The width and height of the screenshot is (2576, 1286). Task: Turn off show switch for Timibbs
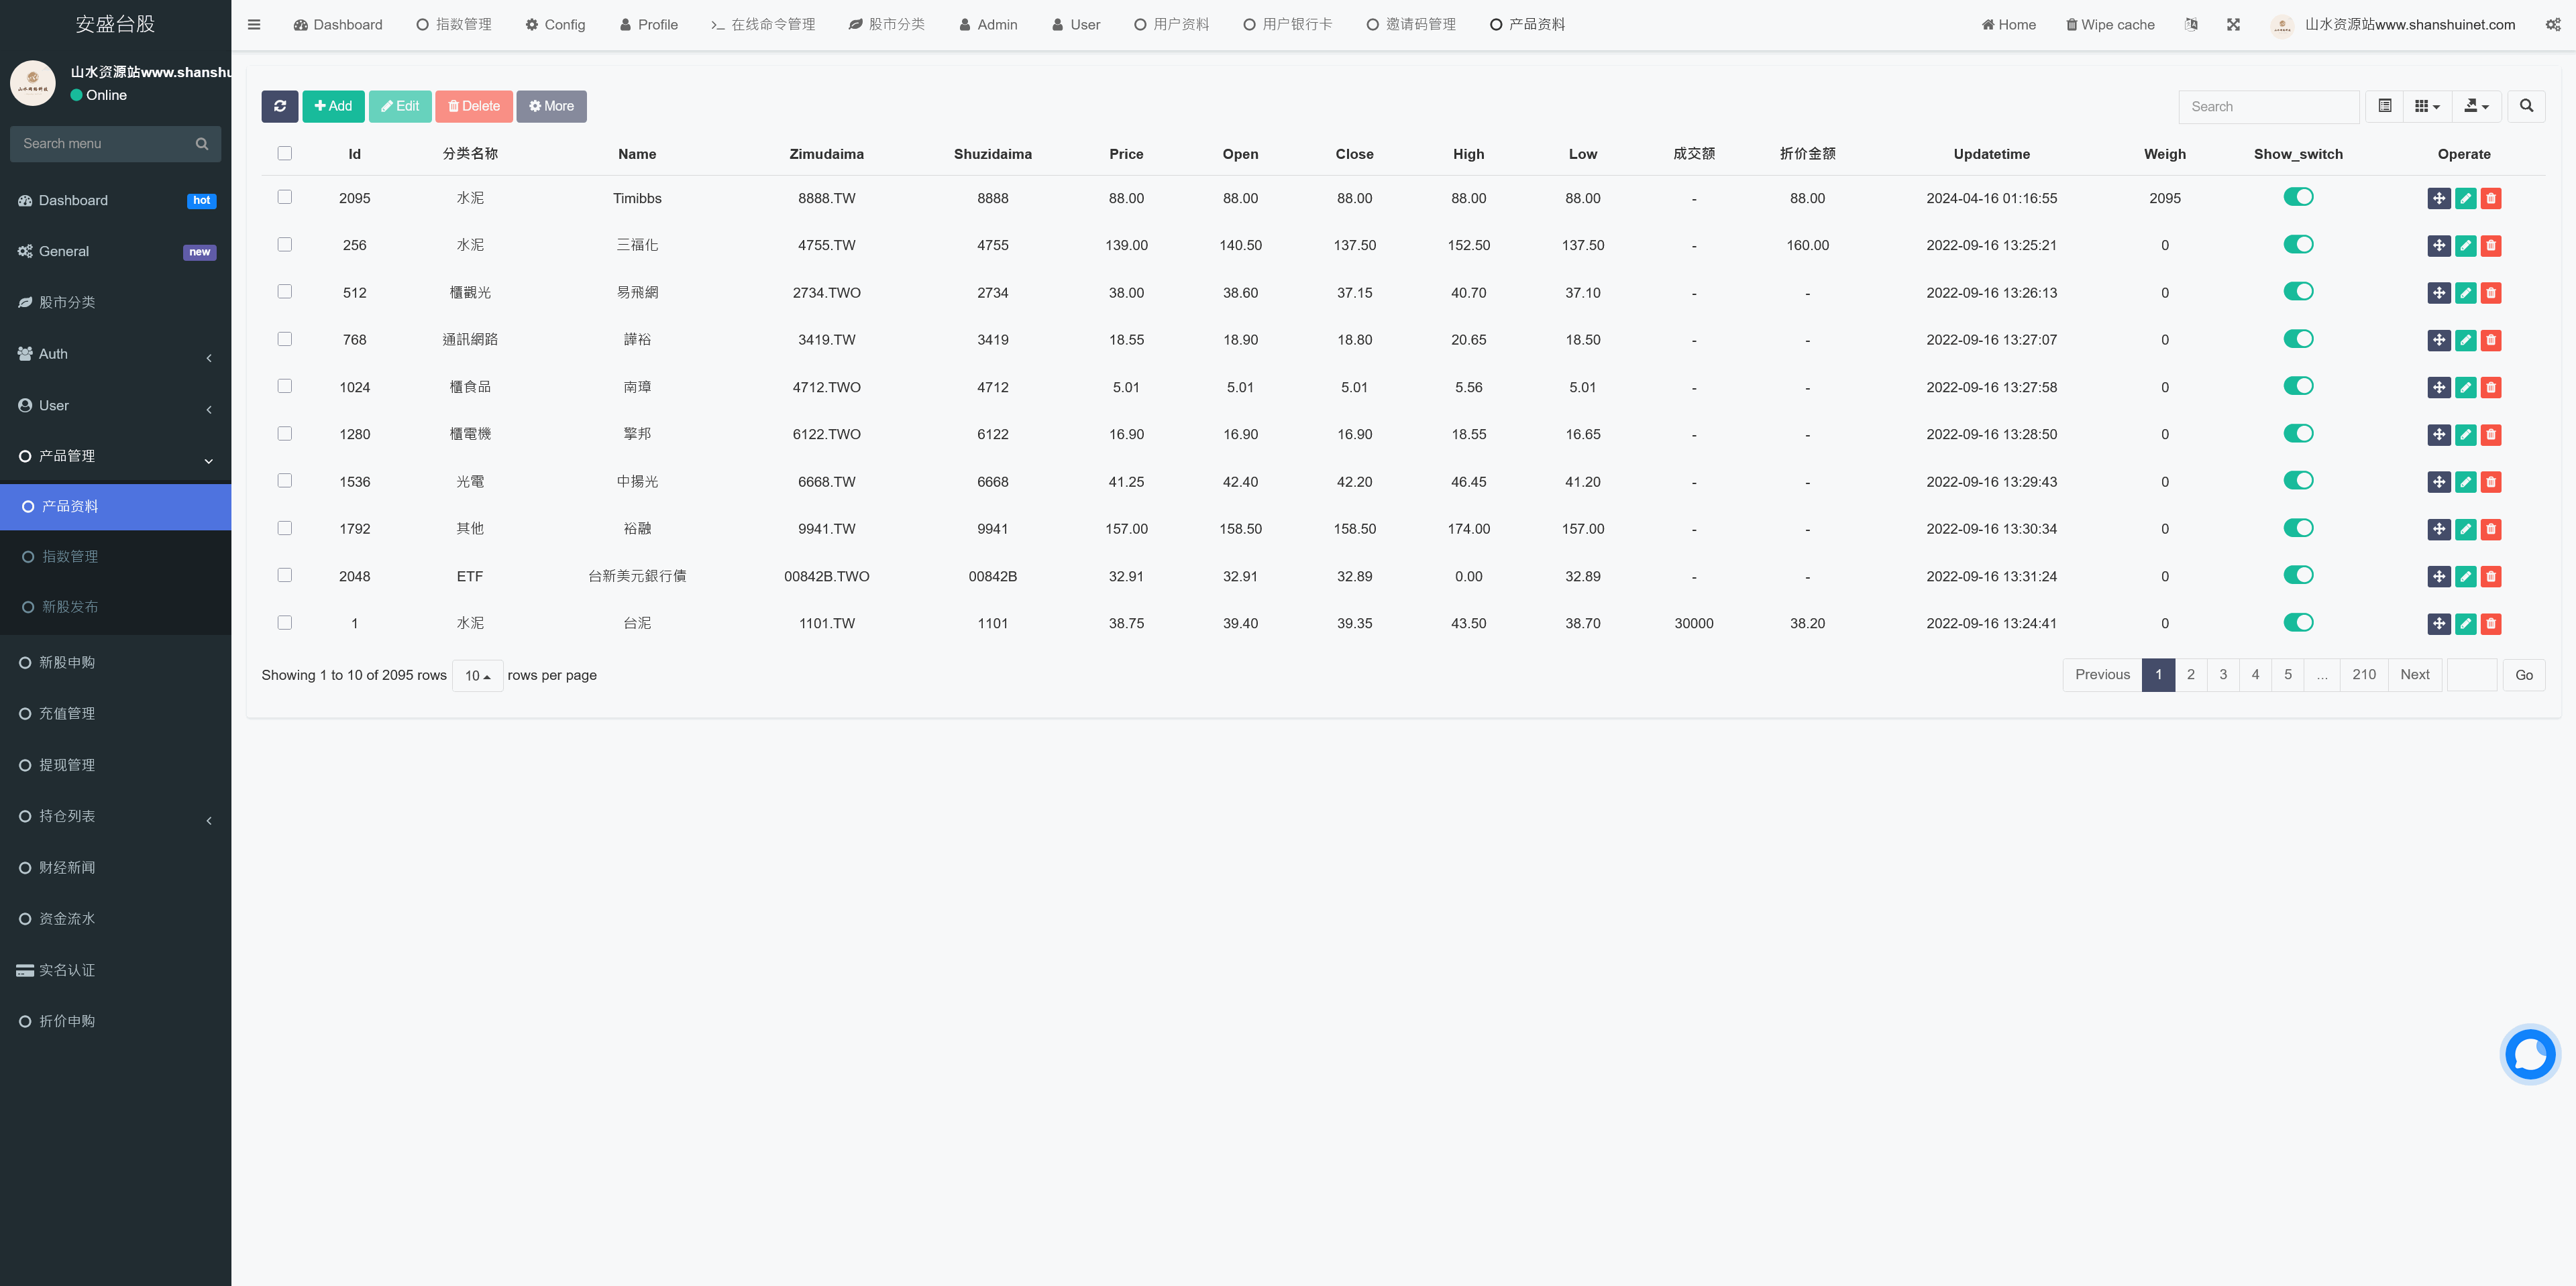(x=2298, y=197)
